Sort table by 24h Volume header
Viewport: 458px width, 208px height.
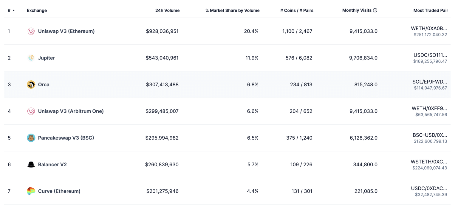[x=167, y=10]
